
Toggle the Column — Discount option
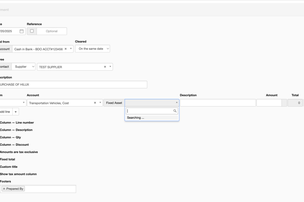point(15,145)
